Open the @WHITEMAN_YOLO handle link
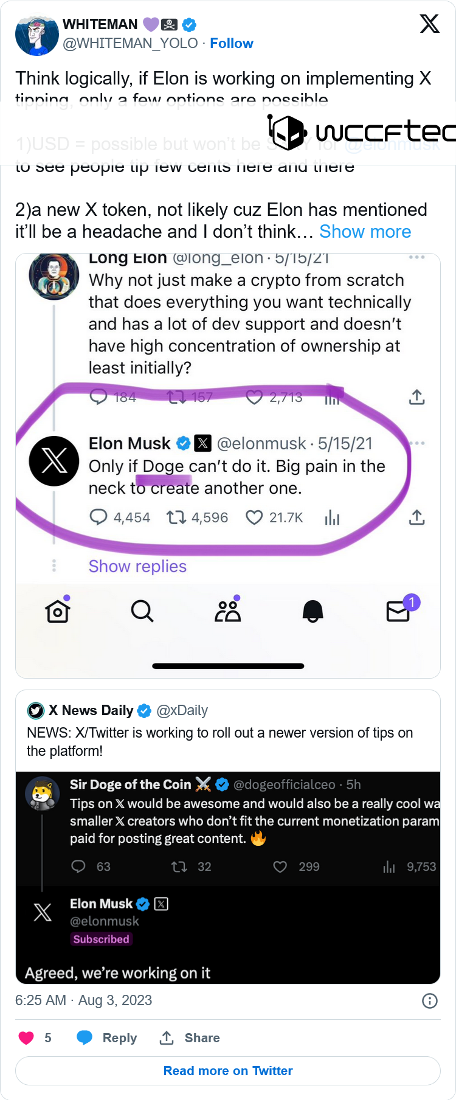 click(130, 43)
